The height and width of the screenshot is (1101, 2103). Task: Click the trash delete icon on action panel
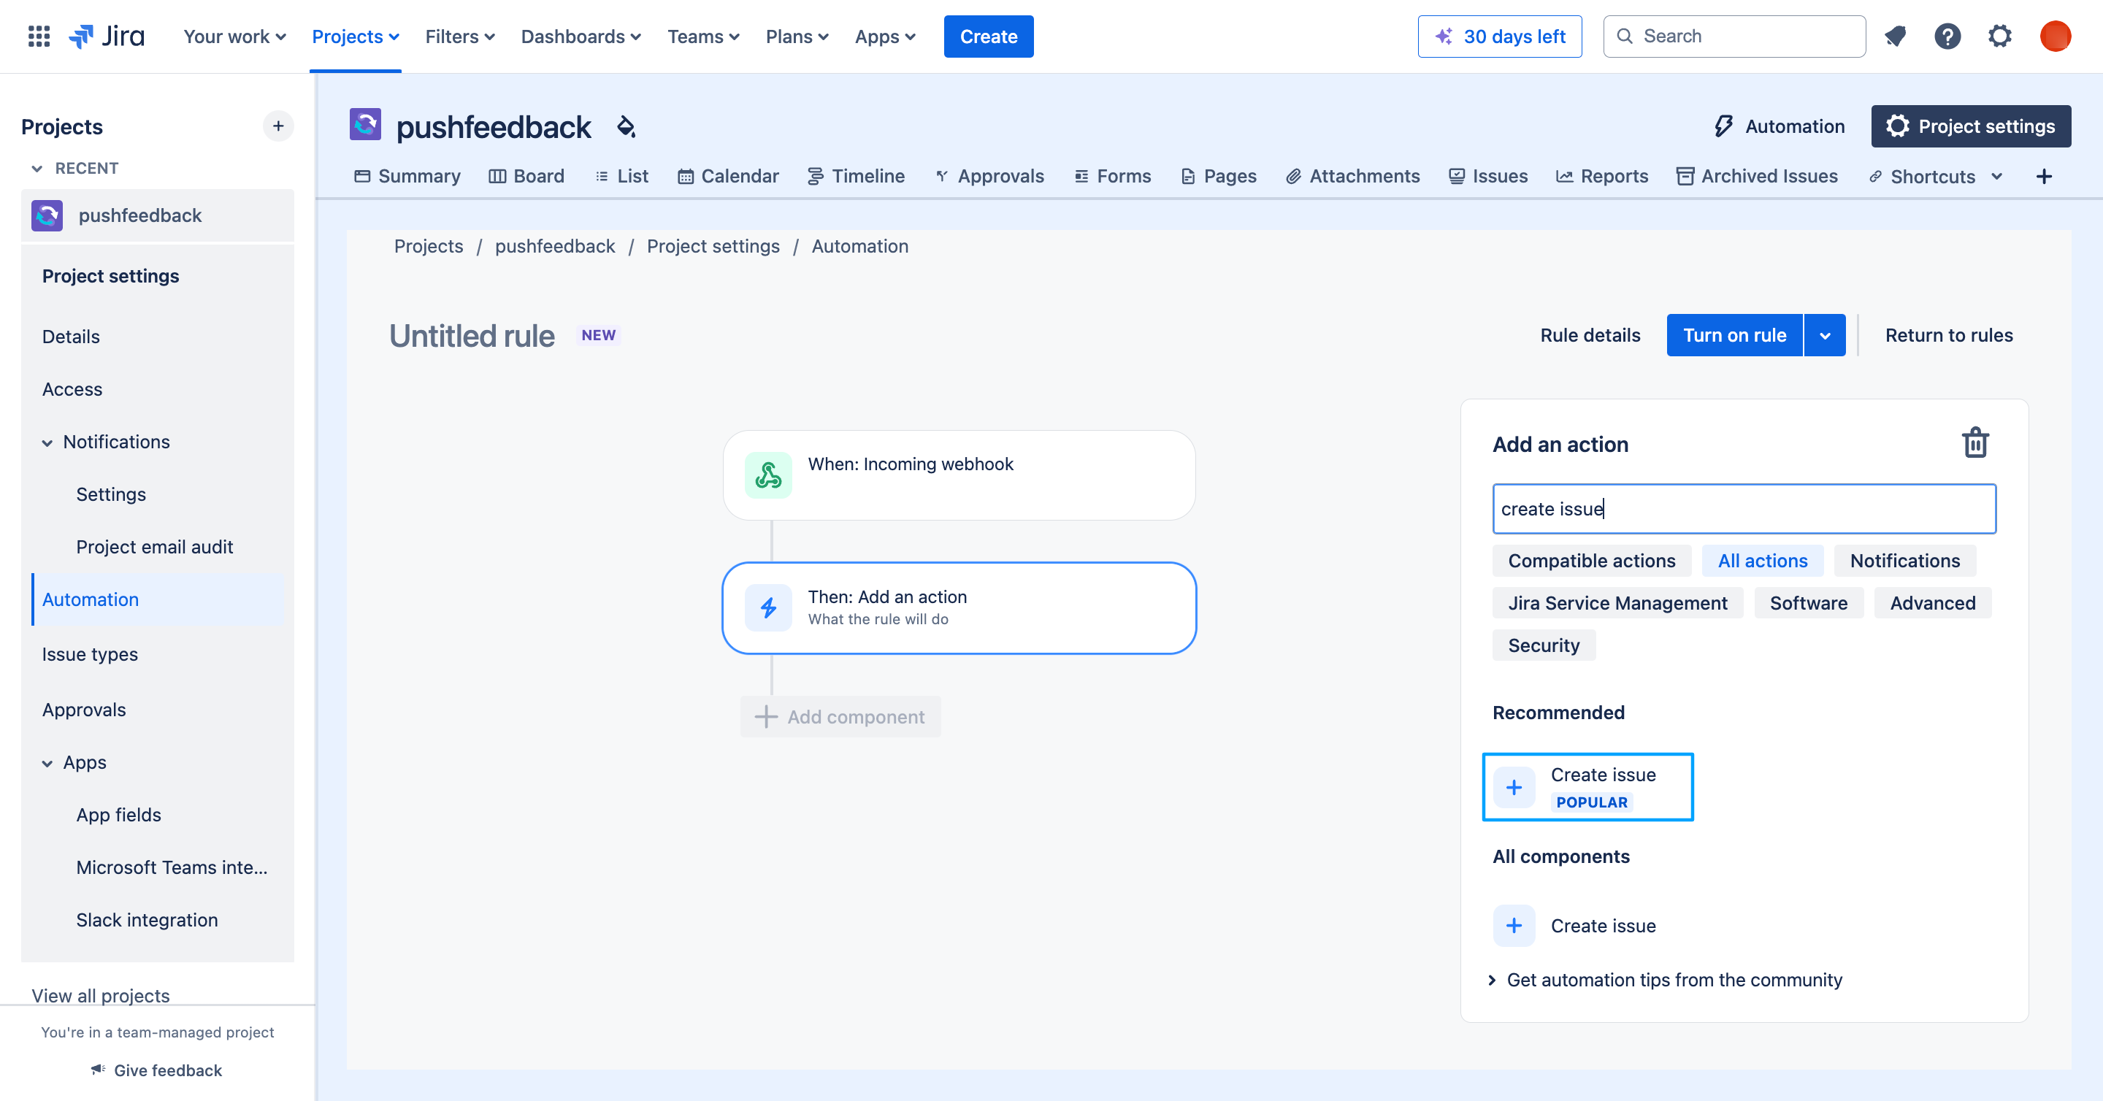pos(1975,443)
